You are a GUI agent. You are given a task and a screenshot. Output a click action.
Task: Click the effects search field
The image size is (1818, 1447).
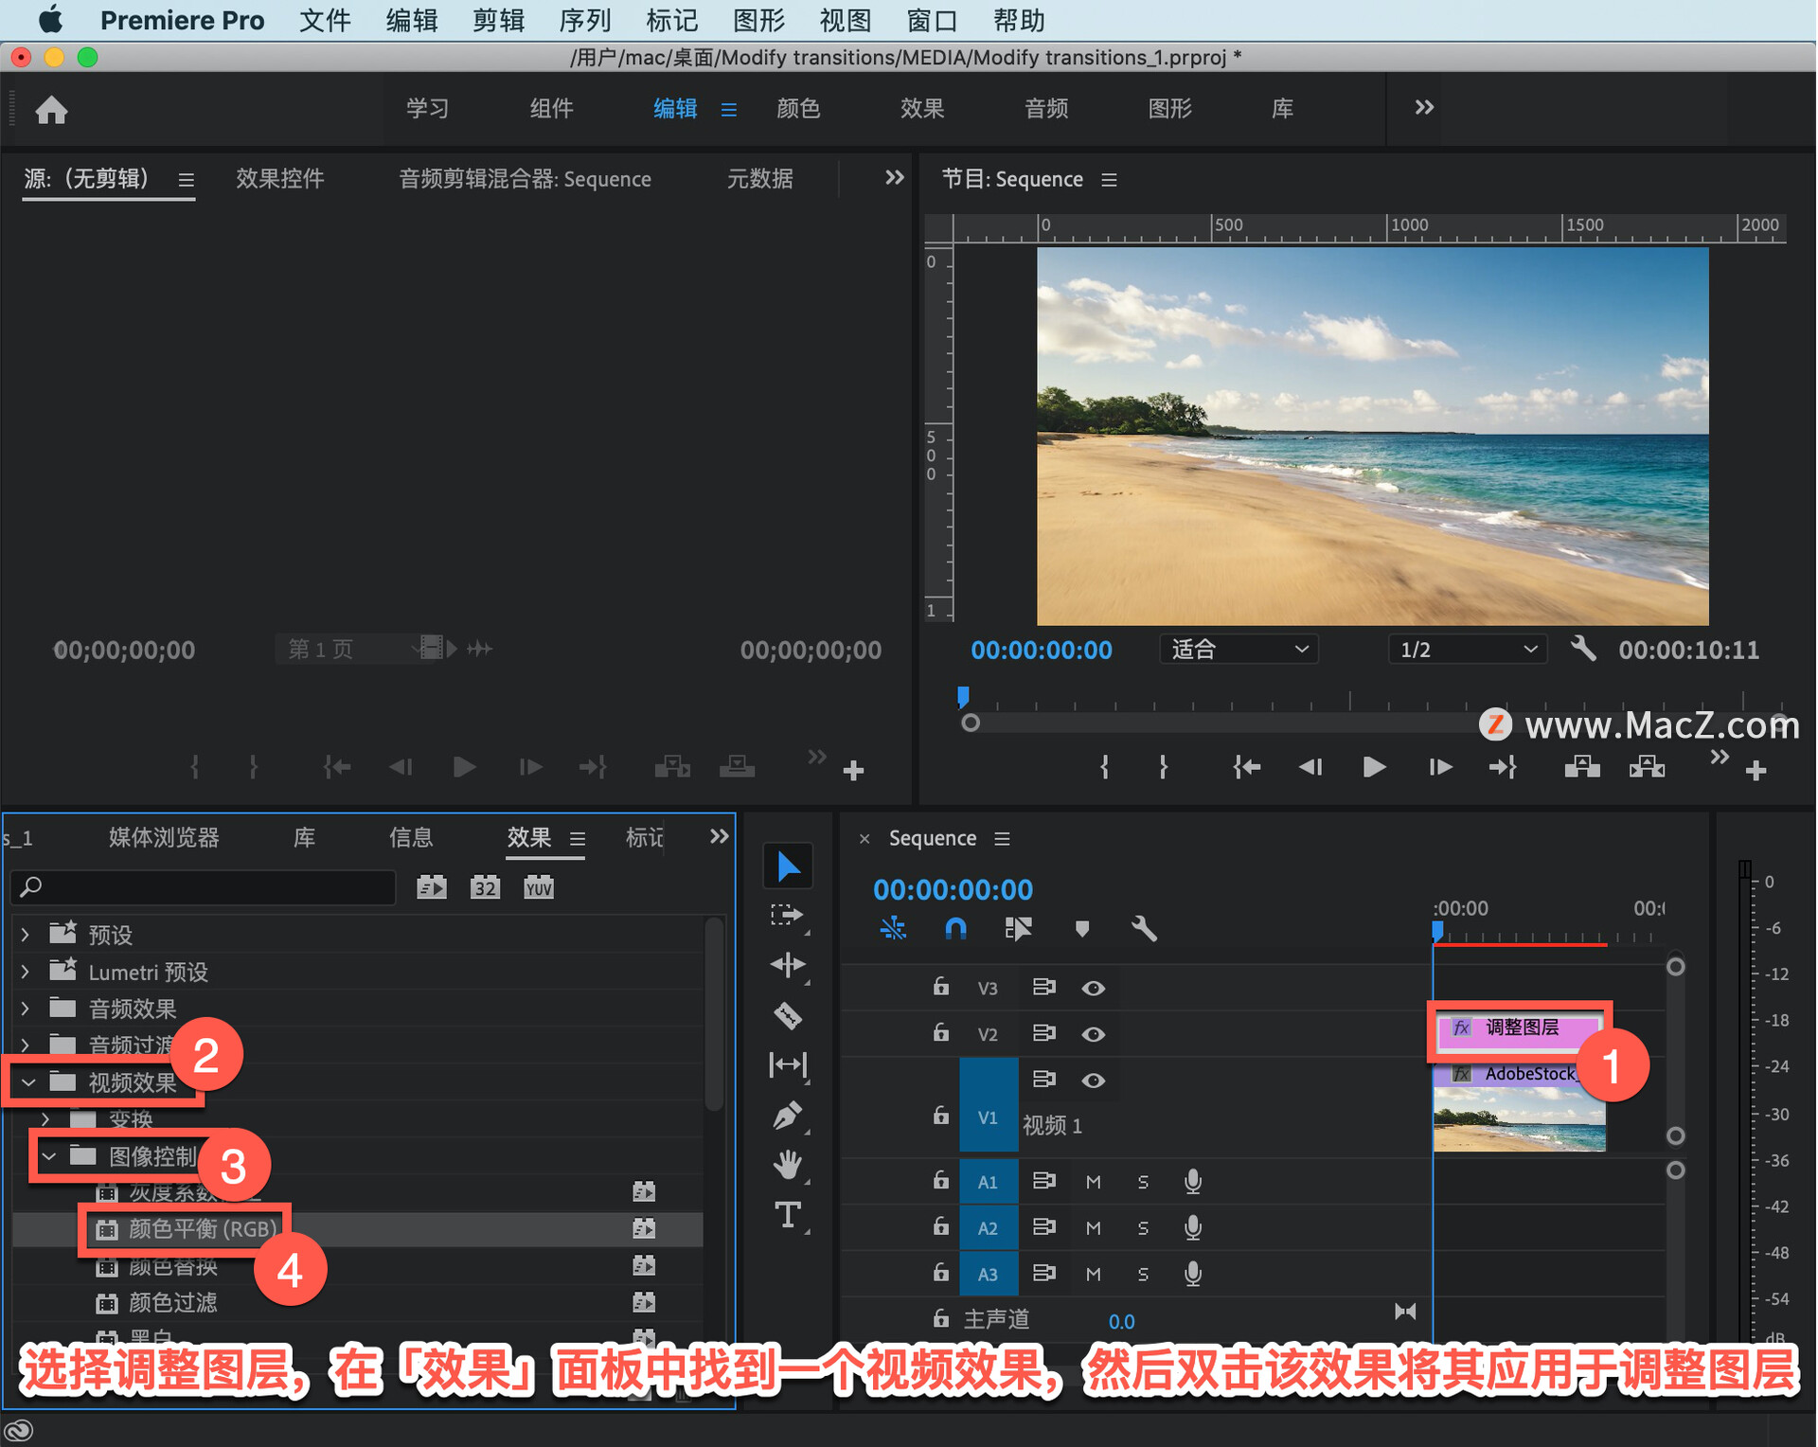204,886
